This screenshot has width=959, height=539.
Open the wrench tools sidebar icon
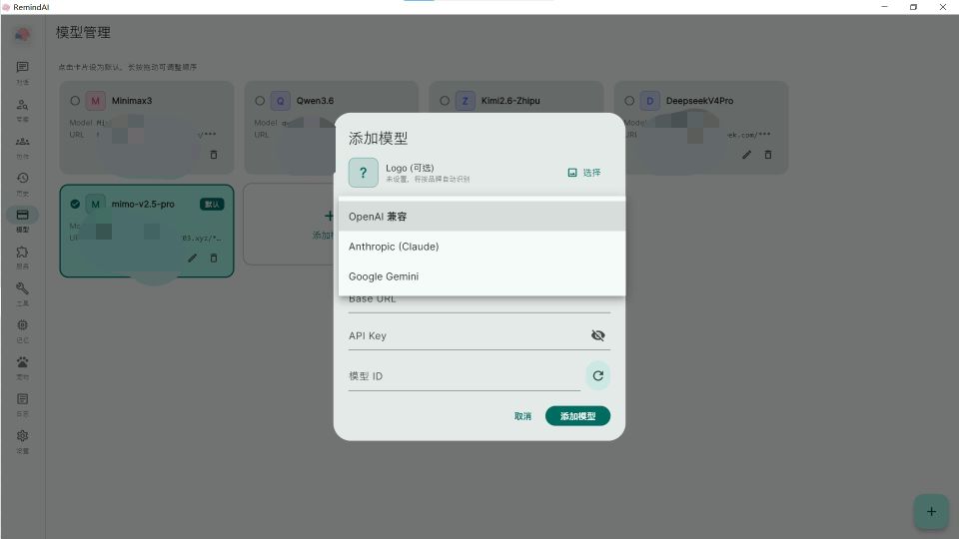coord(23,288)
